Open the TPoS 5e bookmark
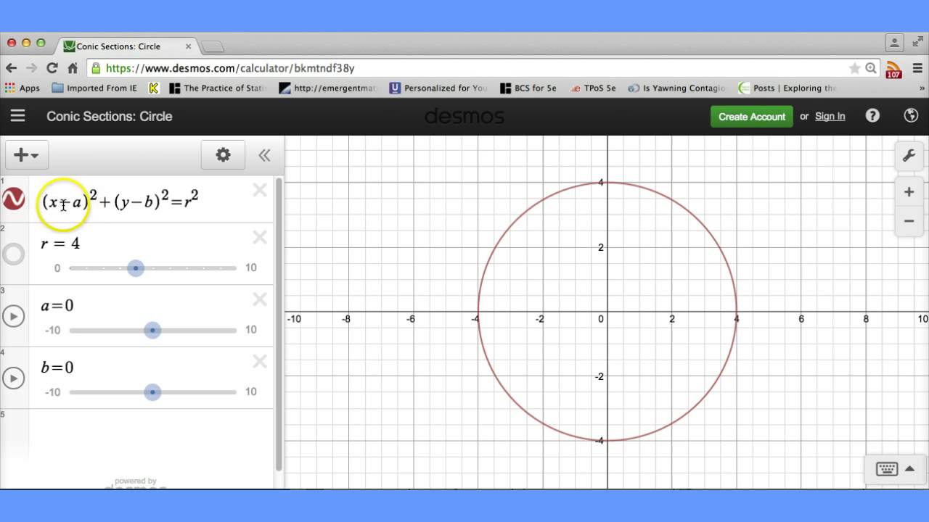Image resolution: width=929 pixels, height=522 pixels. tap(592, 88)
